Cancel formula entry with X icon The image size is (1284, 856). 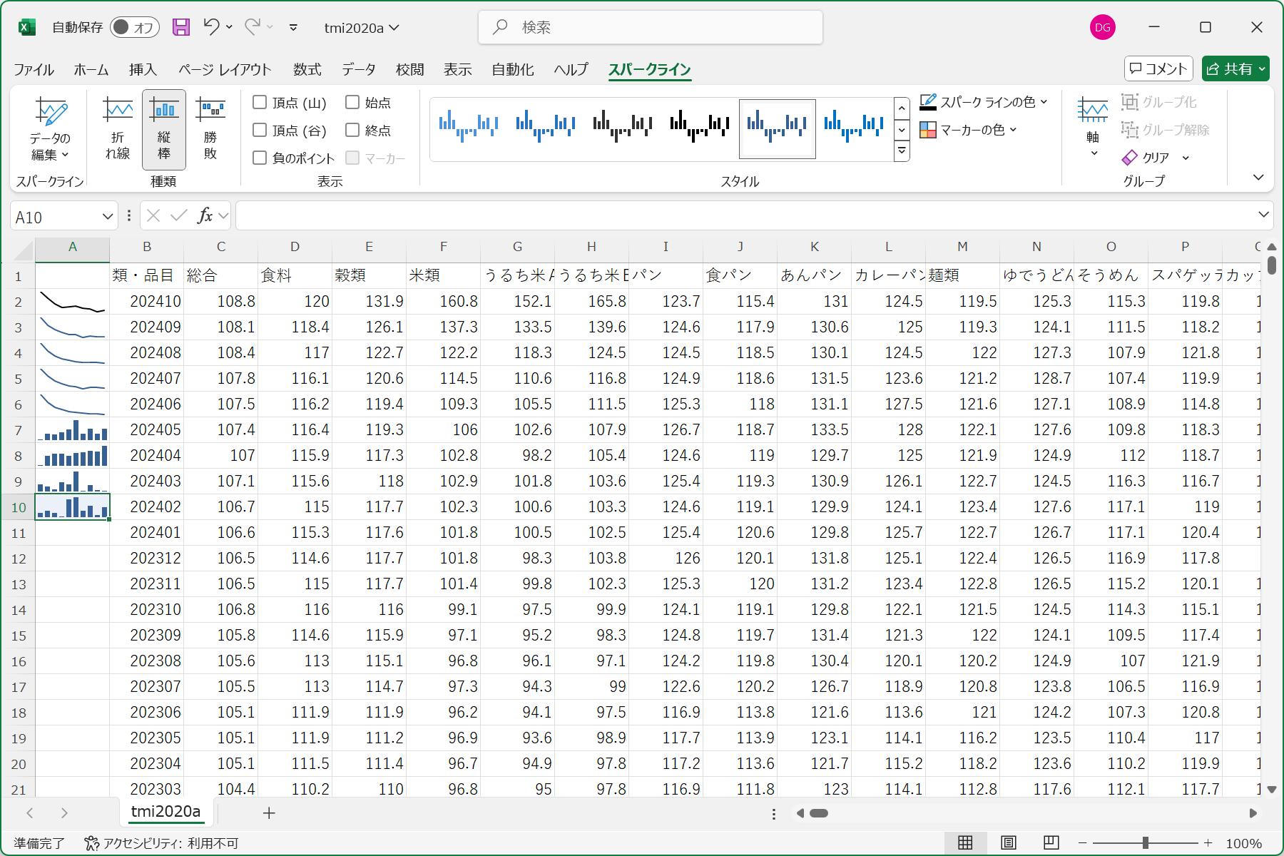pyautogui.click(x=153, y=215)
